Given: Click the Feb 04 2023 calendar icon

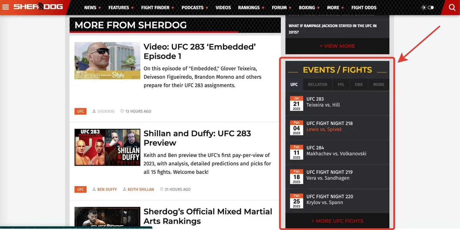Looking at the screenshot, I should pos(297,128).
